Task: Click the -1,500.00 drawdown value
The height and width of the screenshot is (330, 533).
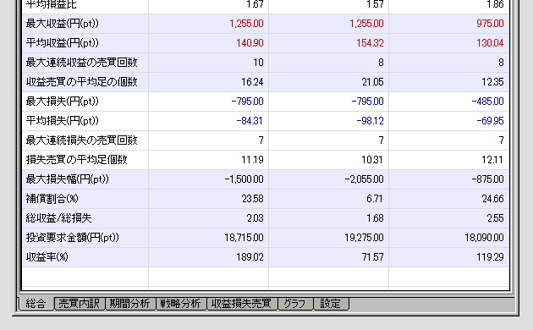Action: [244, 179]
